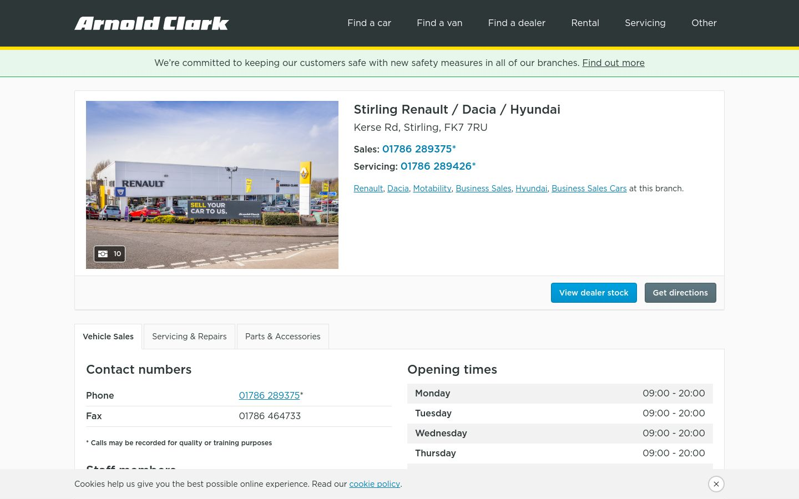
Task: Open the Renault brand link
Action: point(368,189)
